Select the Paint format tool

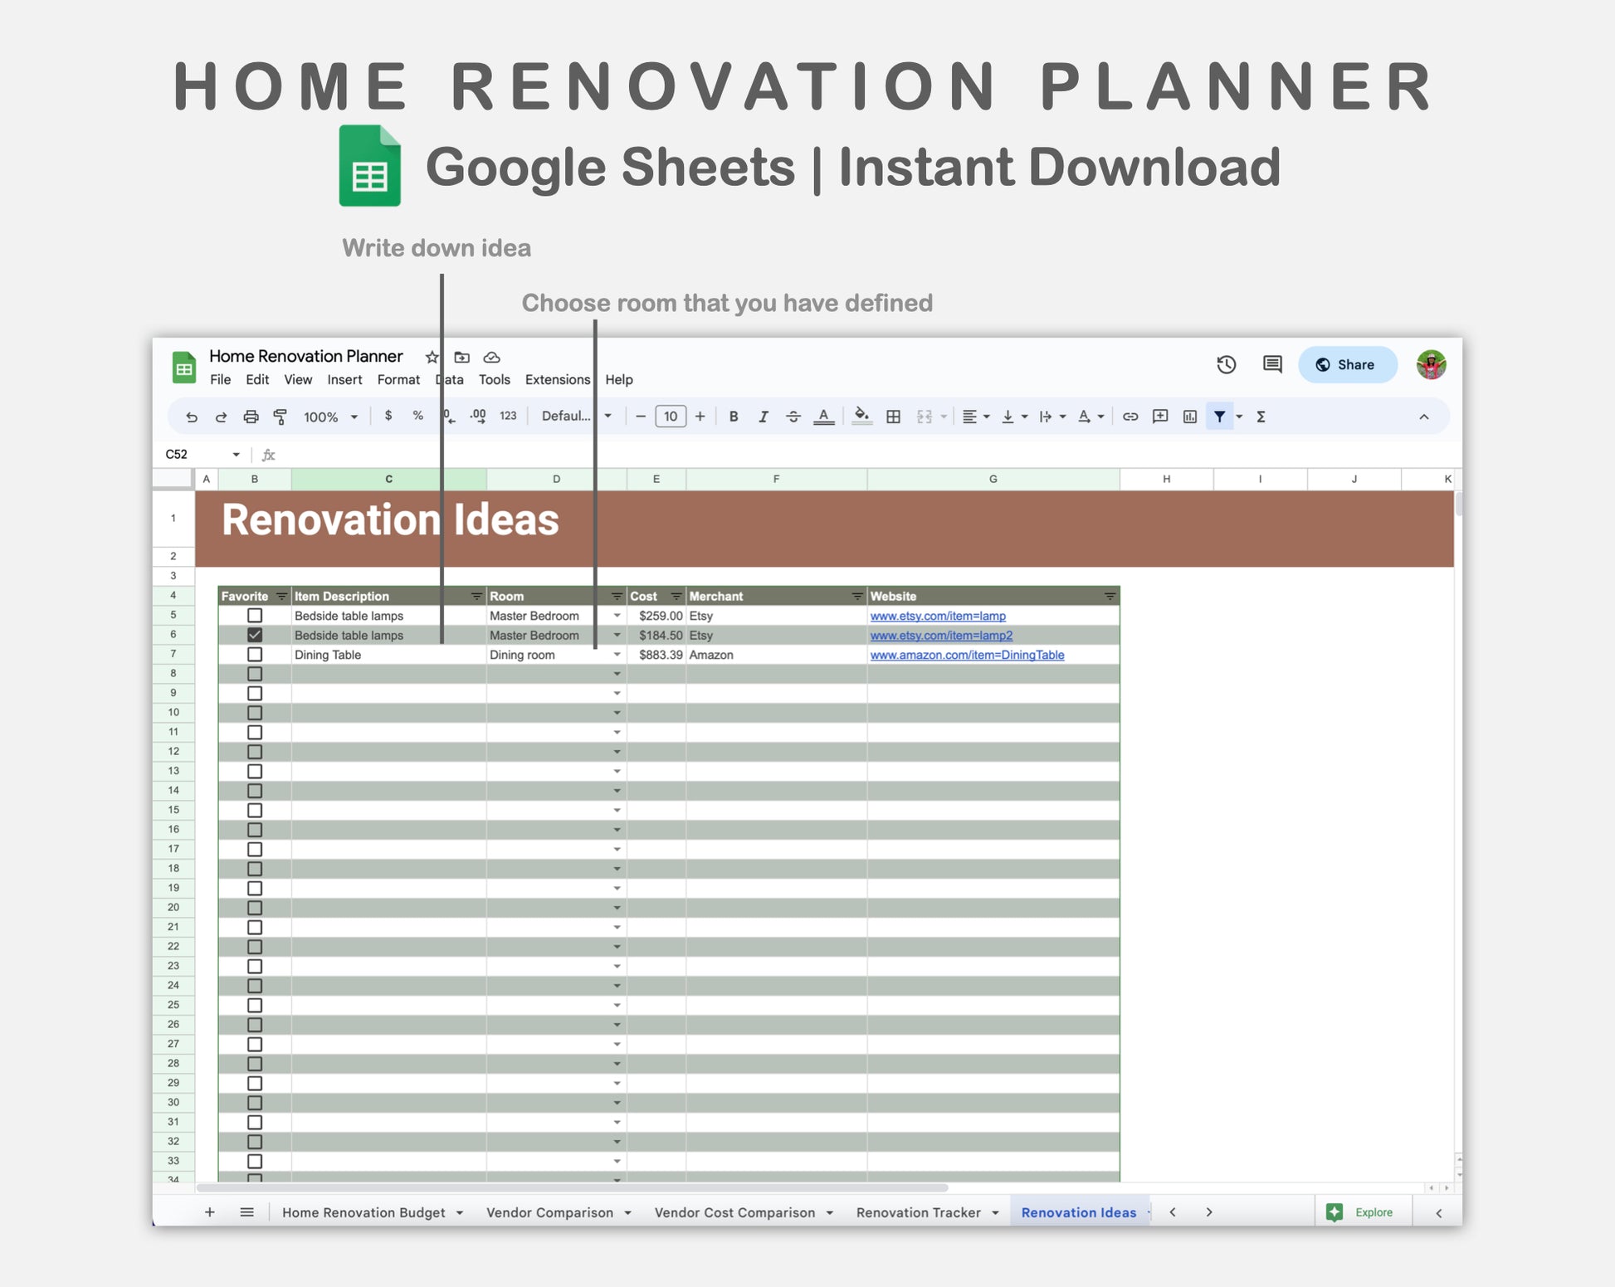tap(281, 417)
